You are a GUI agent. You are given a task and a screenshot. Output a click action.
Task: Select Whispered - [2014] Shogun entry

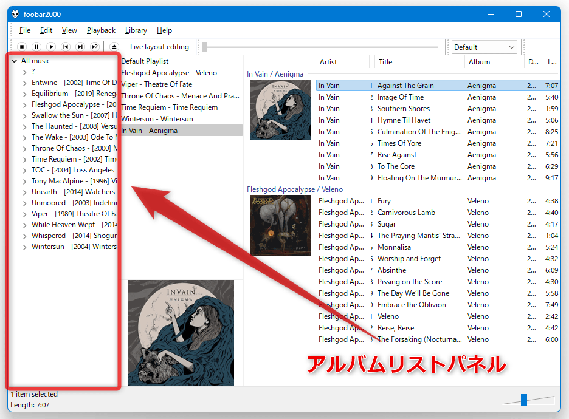pos(74,235)
